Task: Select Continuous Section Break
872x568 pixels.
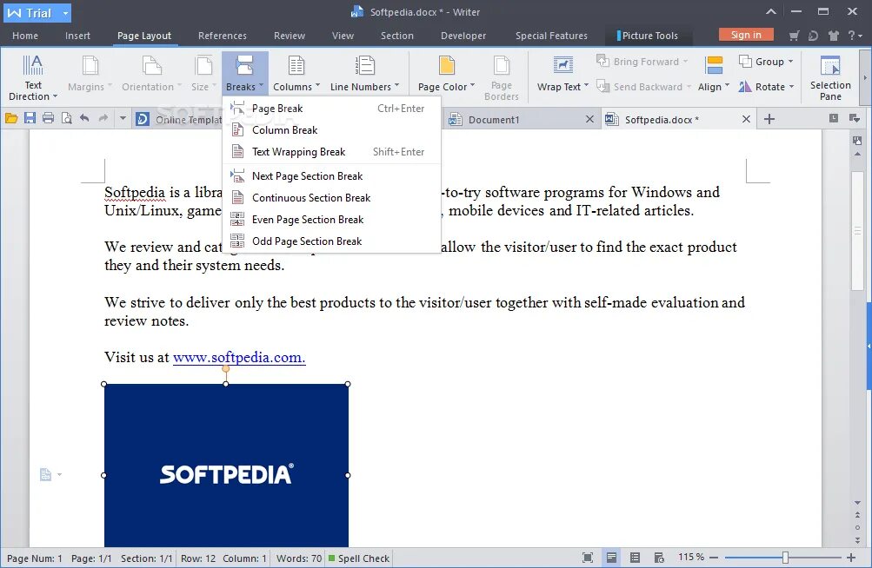Action: 331,198
